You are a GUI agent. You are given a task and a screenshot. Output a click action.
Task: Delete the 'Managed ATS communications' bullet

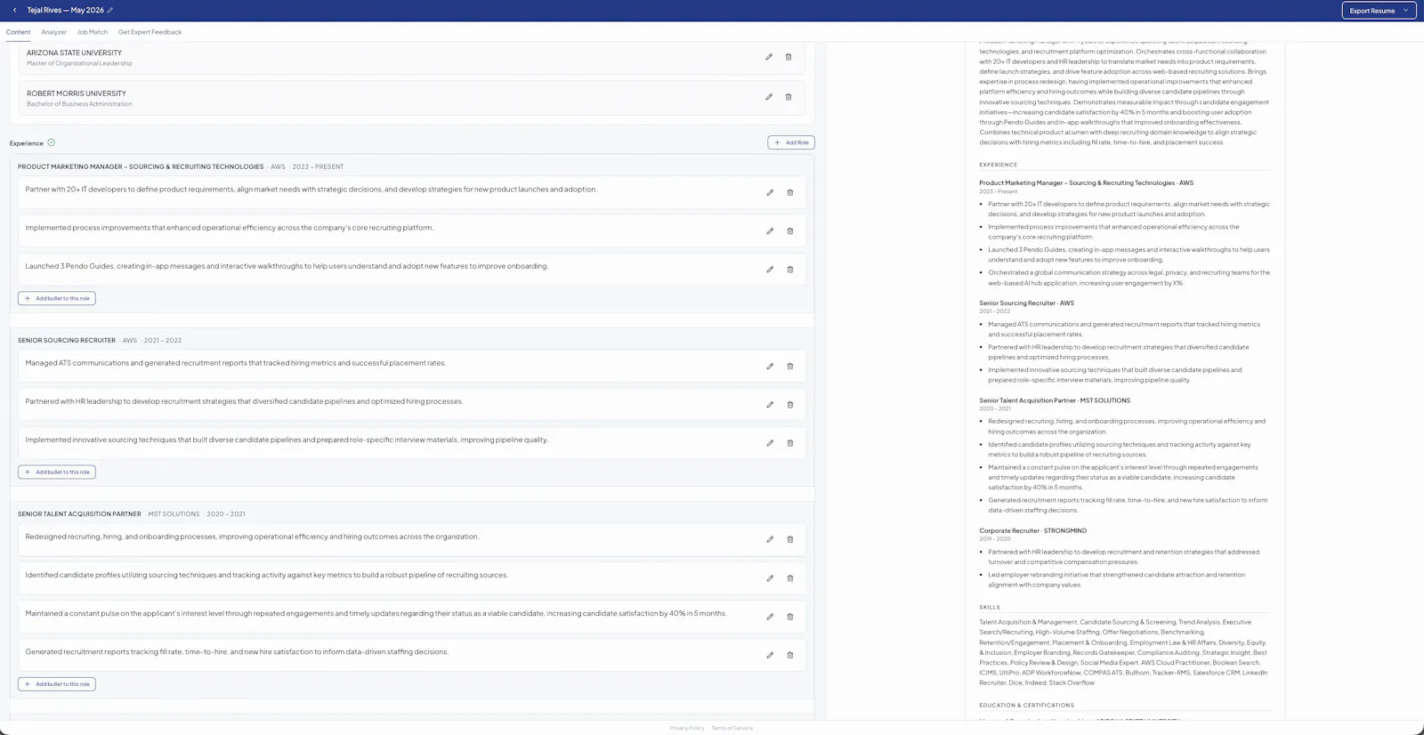[x=789, y=366]
